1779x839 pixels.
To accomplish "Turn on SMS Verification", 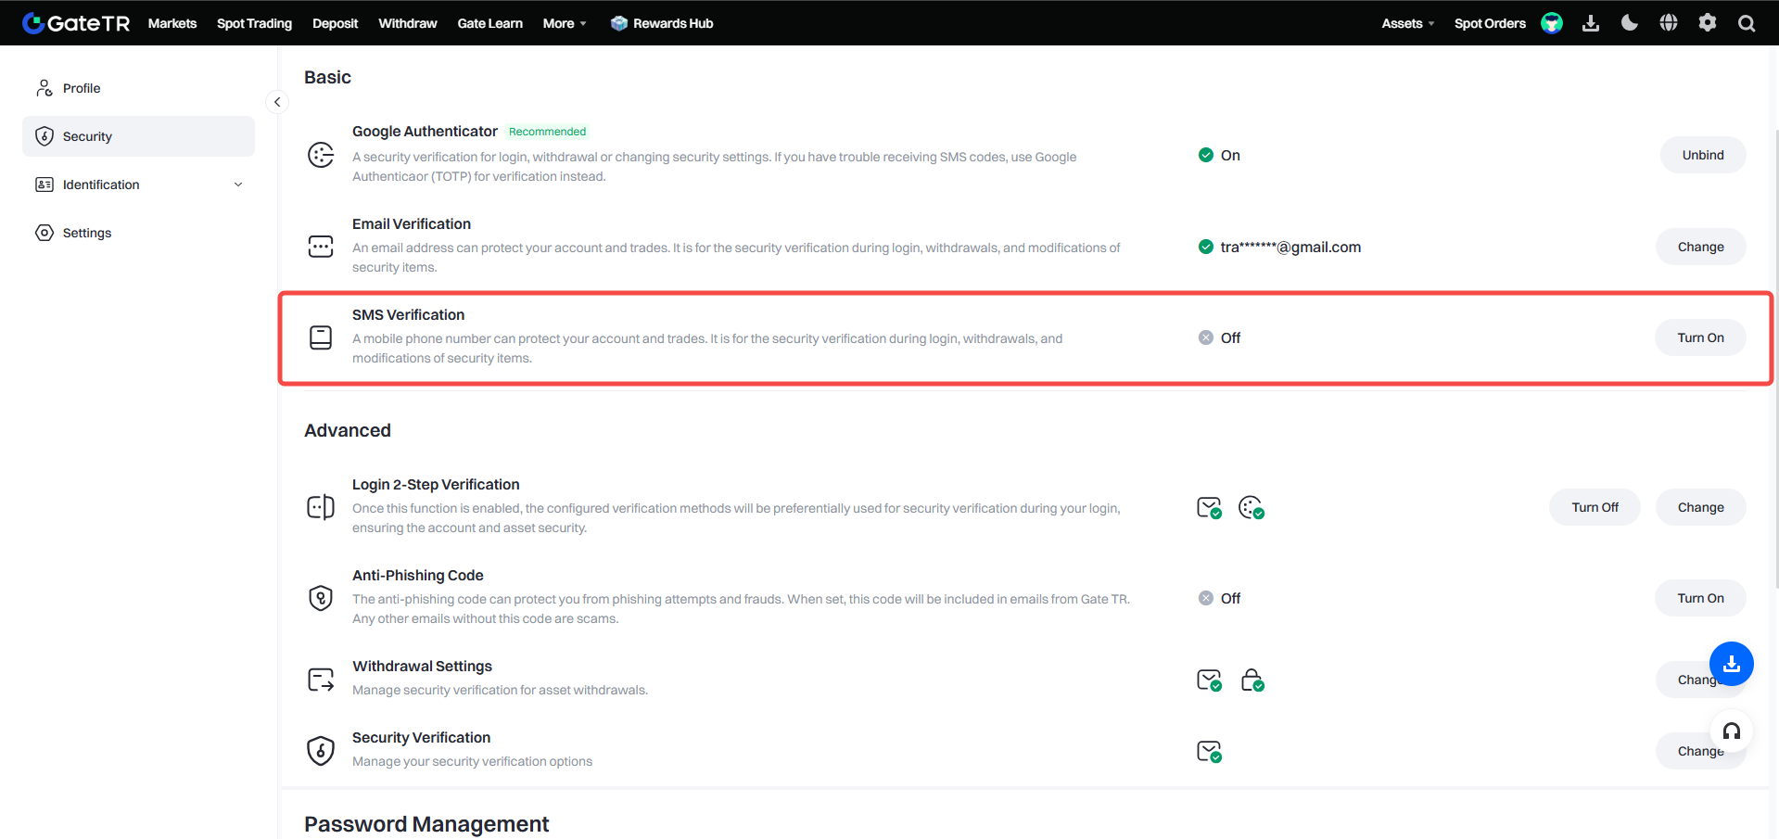I will pos(1700,337).
